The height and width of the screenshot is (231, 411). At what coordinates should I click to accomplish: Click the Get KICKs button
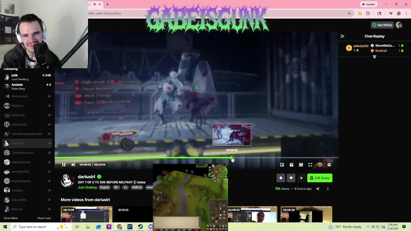(x=382, y=25)
